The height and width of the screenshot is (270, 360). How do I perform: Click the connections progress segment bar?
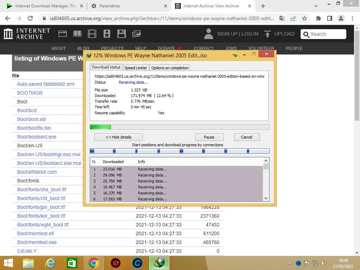coord(179,151)
